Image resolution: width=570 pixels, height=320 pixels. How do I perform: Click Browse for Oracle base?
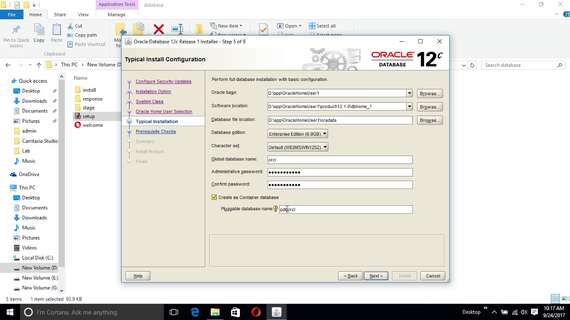pyautogui.click(x=430, y=93)
